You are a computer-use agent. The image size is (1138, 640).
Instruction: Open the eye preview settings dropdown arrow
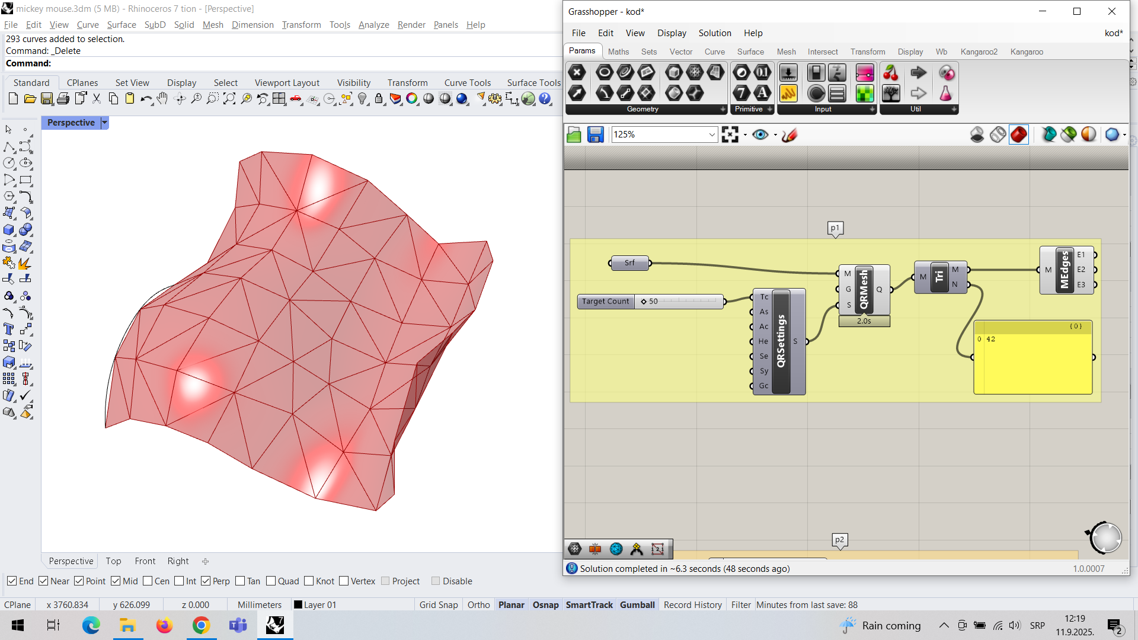click(775, 135)
